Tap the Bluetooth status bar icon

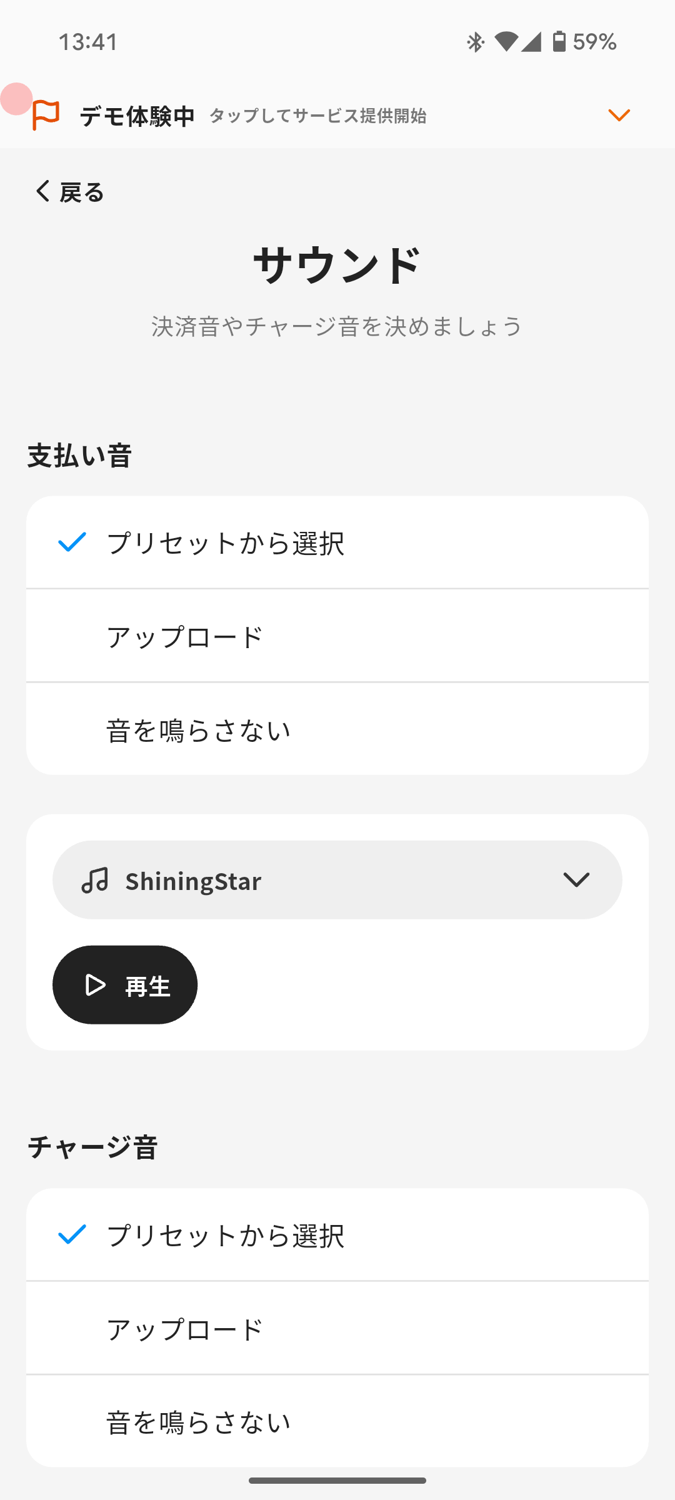[475, 42]
